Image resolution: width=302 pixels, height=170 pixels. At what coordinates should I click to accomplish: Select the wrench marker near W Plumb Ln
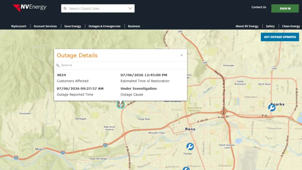(186, 168)
